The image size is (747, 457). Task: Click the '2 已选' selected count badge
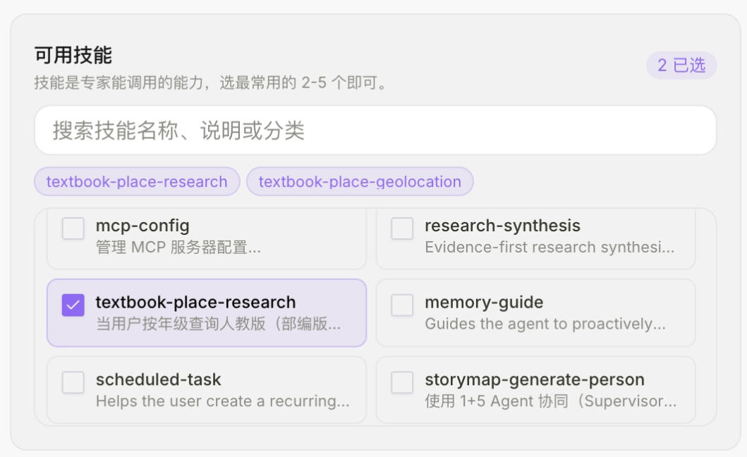click(x=681, y=66)
